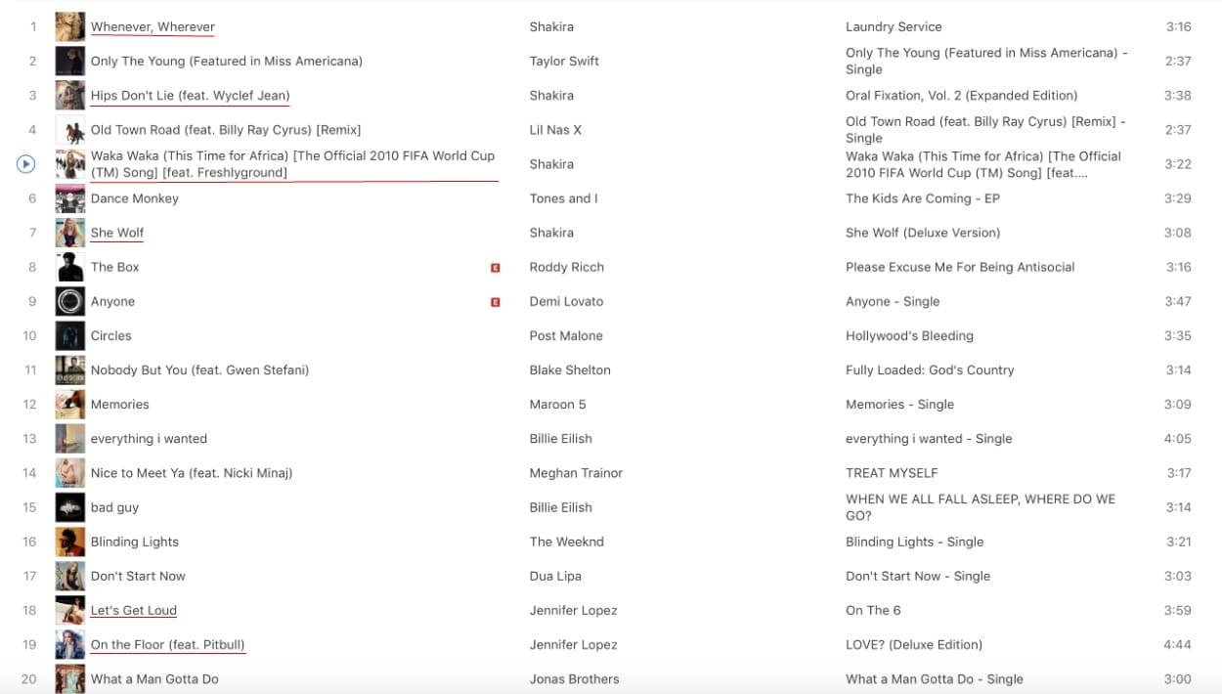Select Nobody But You featuring Gwen Stefani
Screen dimensions: 1222x694
click(x=201, y=369)
